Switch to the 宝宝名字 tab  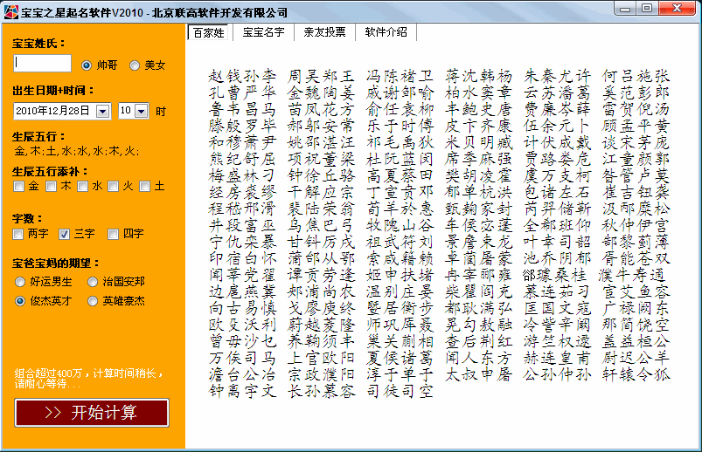[263, 32]
